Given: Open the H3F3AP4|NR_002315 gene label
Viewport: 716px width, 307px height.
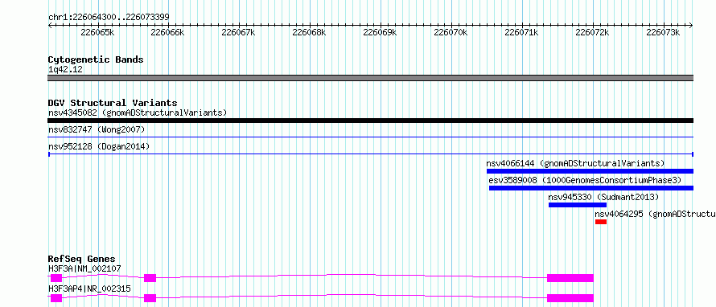Looking at the screenshot, I should click(x=89, y=289).
